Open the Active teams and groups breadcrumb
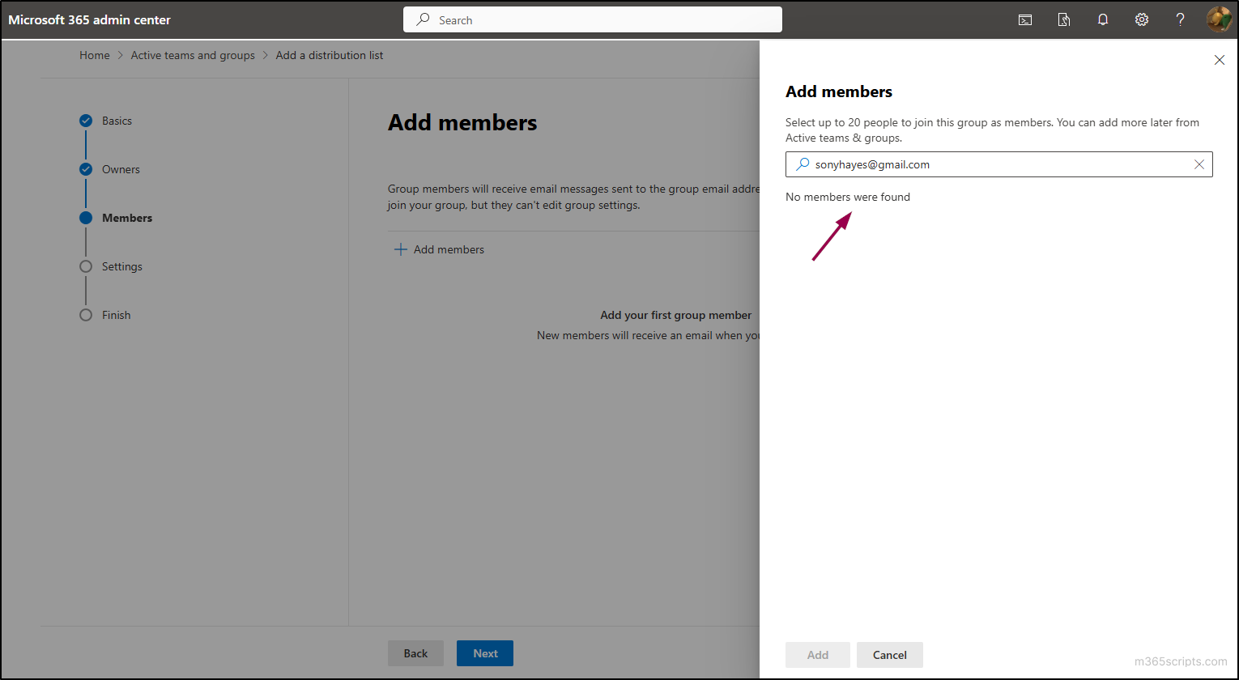The image size is (1239, 680). 193,55
